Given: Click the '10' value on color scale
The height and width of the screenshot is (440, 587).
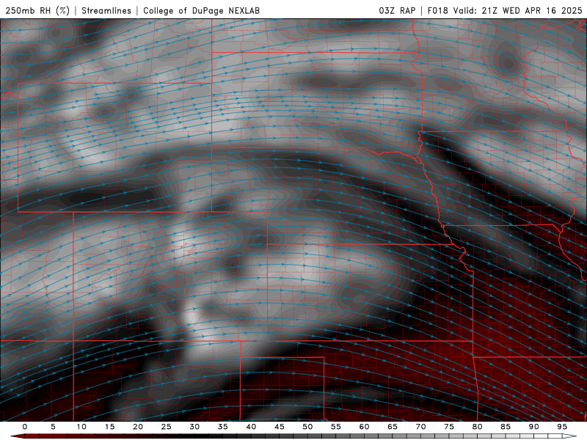Looking at the screenshot, I should [81, 427].
